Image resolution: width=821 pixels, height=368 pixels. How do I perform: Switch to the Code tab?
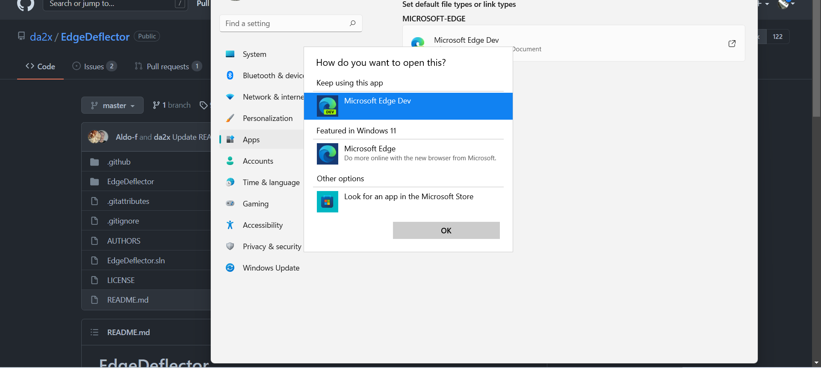40,66
